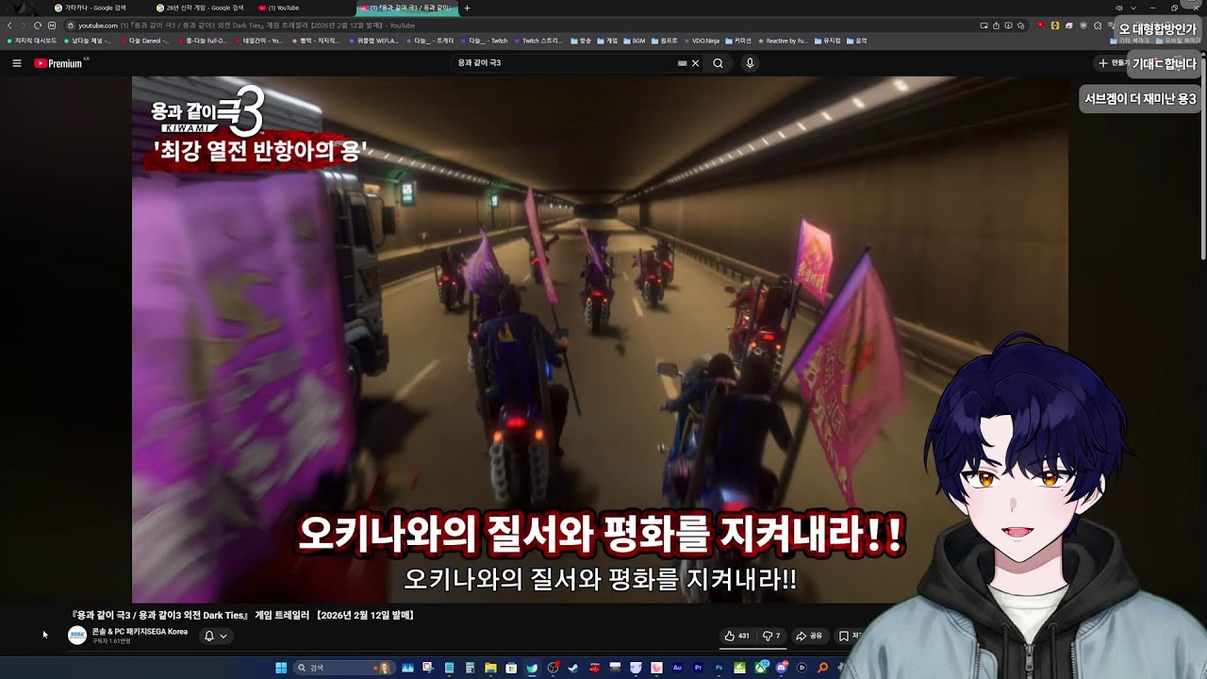Open channel name 콘솔 & PC 패키지SEGA Korea
Screen dimensions: 1207x679
coord(140,632)
